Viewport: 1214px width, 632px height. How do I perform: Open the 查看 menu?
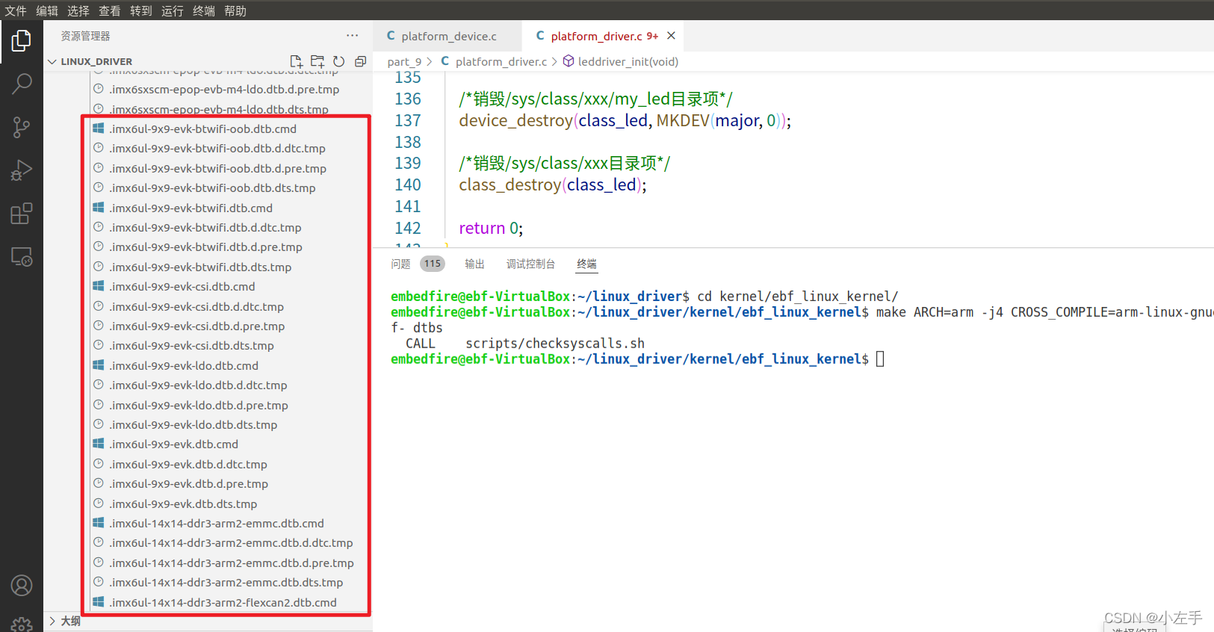[x=110, y=10]
